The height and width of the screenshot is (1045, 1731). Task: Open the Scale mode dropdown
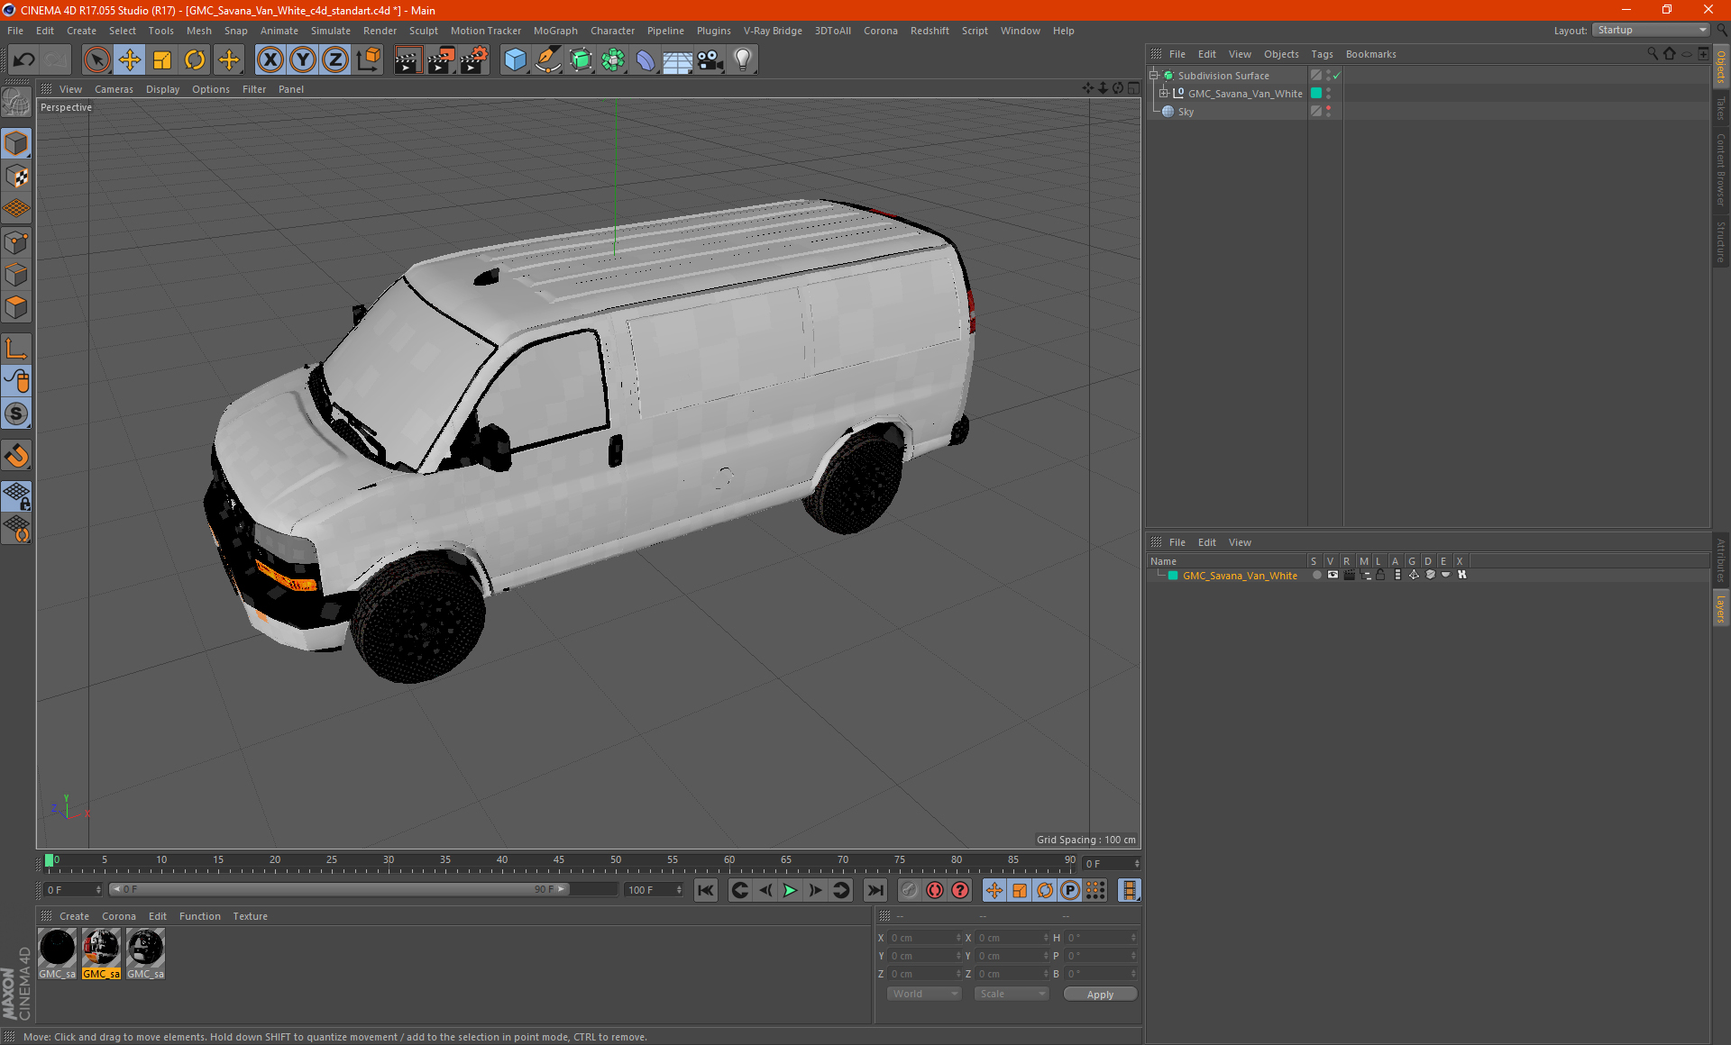coord(1012,994)
